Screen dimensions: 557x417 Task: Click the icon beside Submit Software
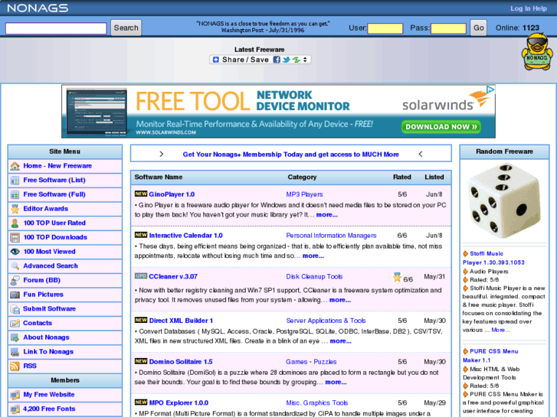[15, 309]
